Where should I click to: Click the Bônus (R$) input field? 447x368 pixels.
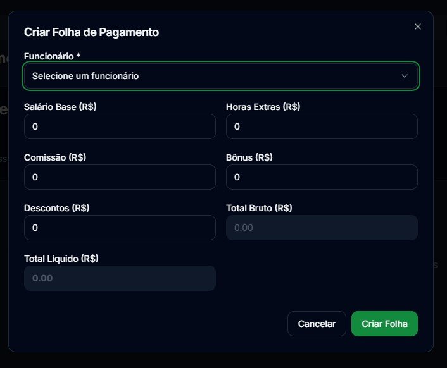[x=322, y=177]
